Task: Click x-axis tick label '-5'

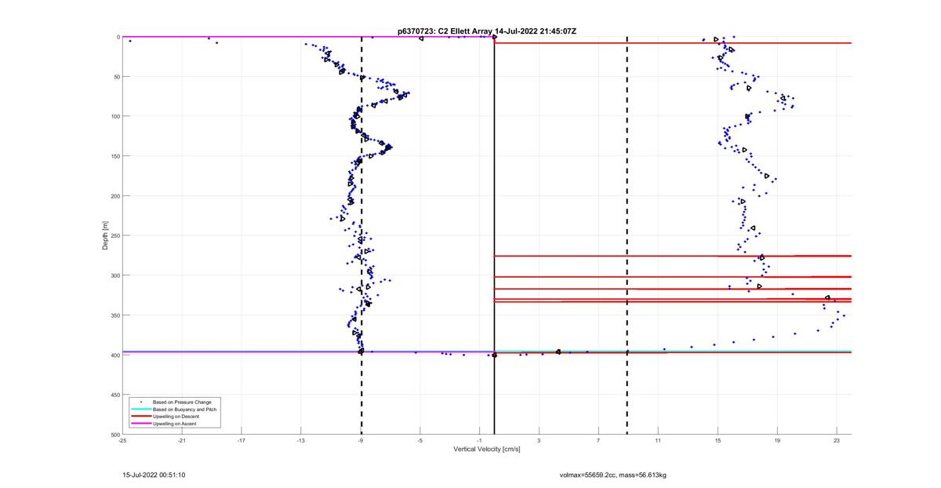Action: point(420,440)
